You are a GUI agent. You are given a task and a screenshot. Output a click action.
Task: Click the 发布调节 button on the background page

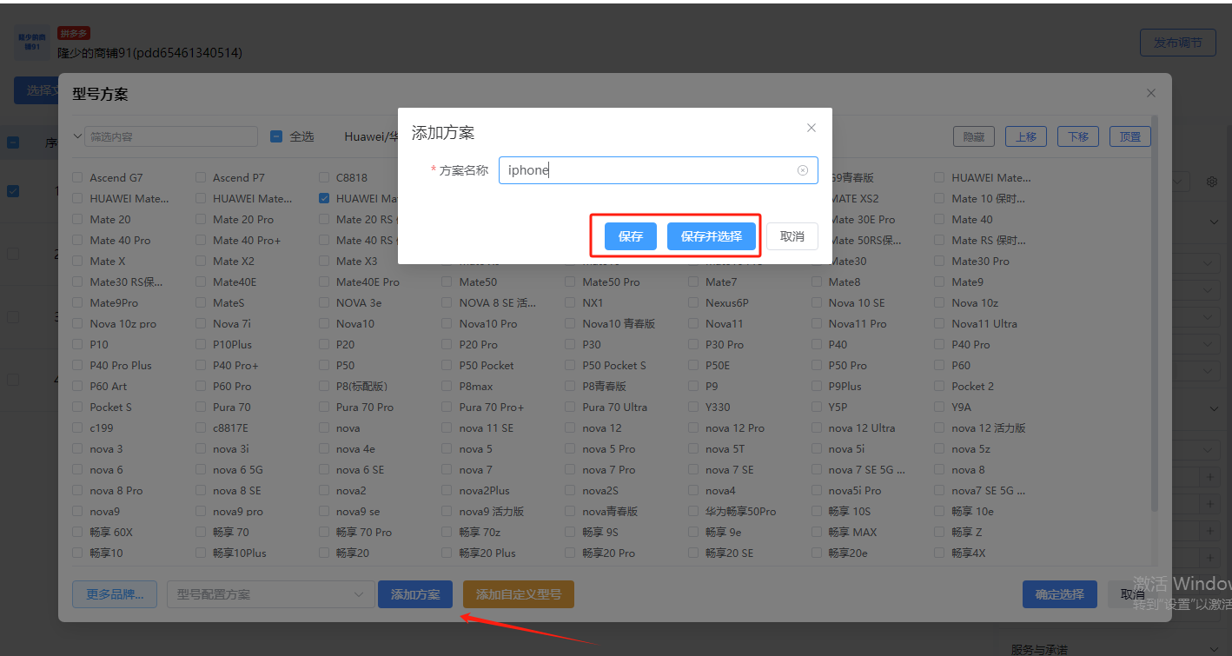click(1177, 43)
